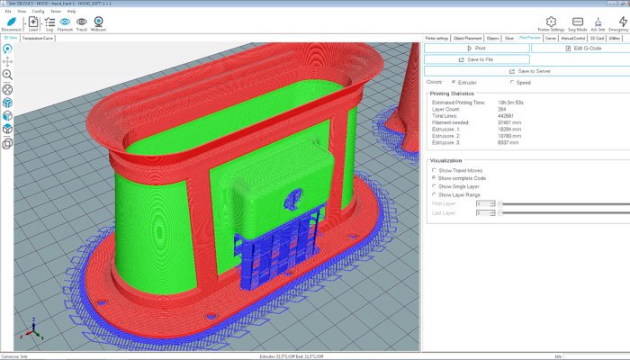Screen dimensions: 630x360
Task: Click the Disconnect printer icon
Action: coord(11,22)
